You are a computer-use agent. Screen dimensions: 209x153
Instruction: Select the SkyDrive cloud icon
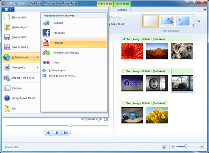[x=46, y=23]
